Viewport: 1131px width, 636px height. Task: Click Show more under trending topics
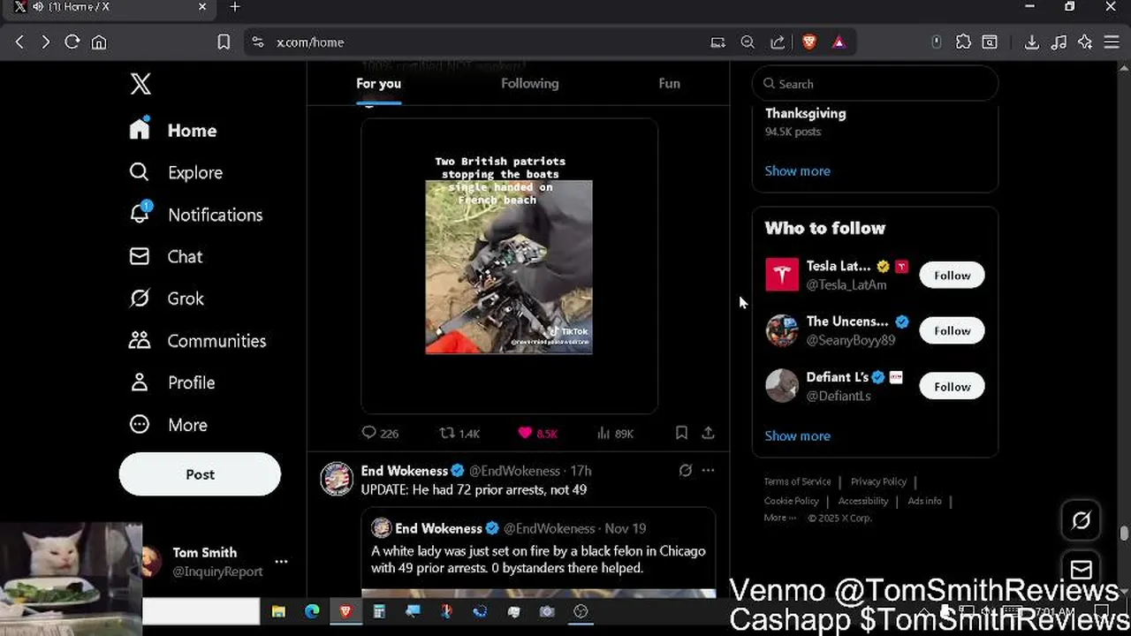[x=797, y=170]
